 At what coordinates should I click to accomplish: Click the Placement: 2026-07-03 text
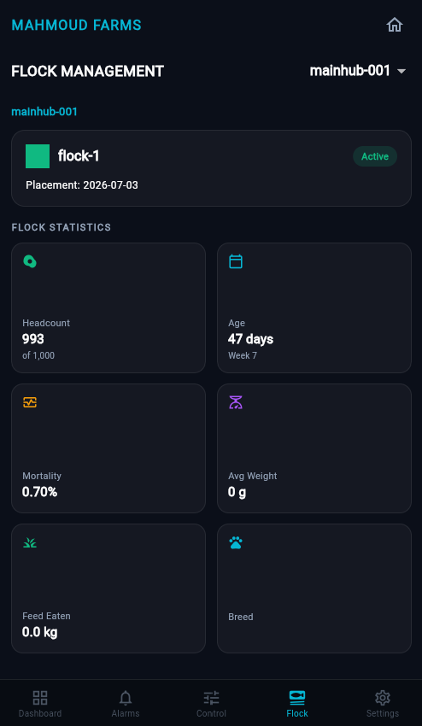tap(82, 185)
